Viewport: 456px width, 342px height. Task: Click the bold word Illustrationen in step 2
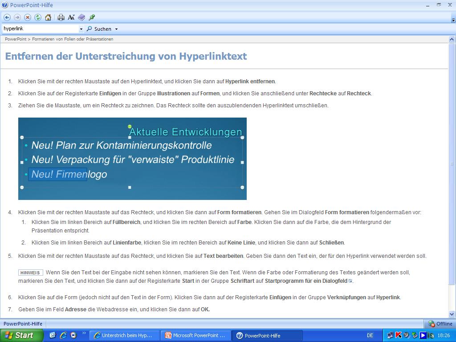(x=174, y=94)
